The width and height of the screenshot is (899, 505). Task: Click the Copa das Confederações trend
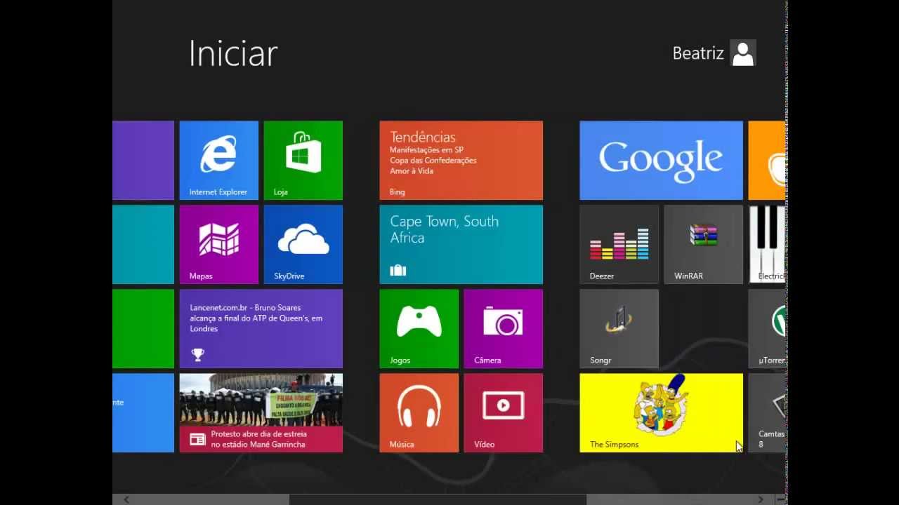[x=433, y=161]
